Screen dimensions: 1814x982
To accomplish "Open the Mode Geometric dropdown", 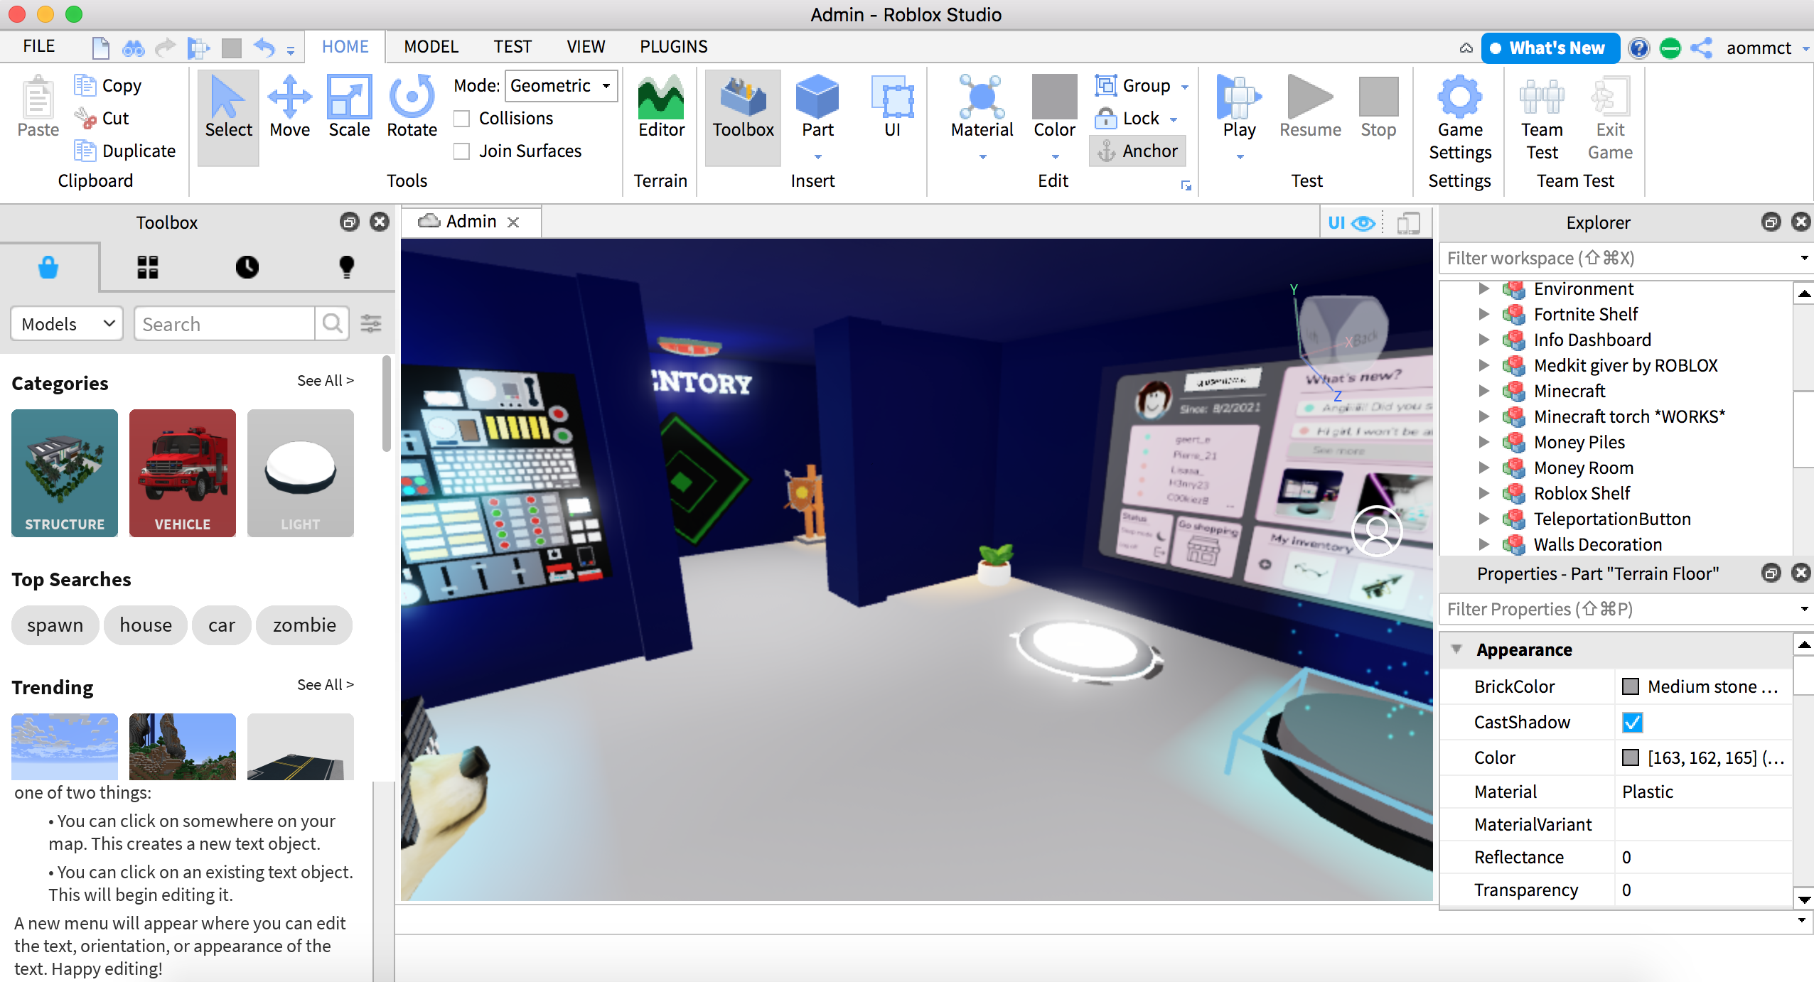I will click(x=561, y=85).
